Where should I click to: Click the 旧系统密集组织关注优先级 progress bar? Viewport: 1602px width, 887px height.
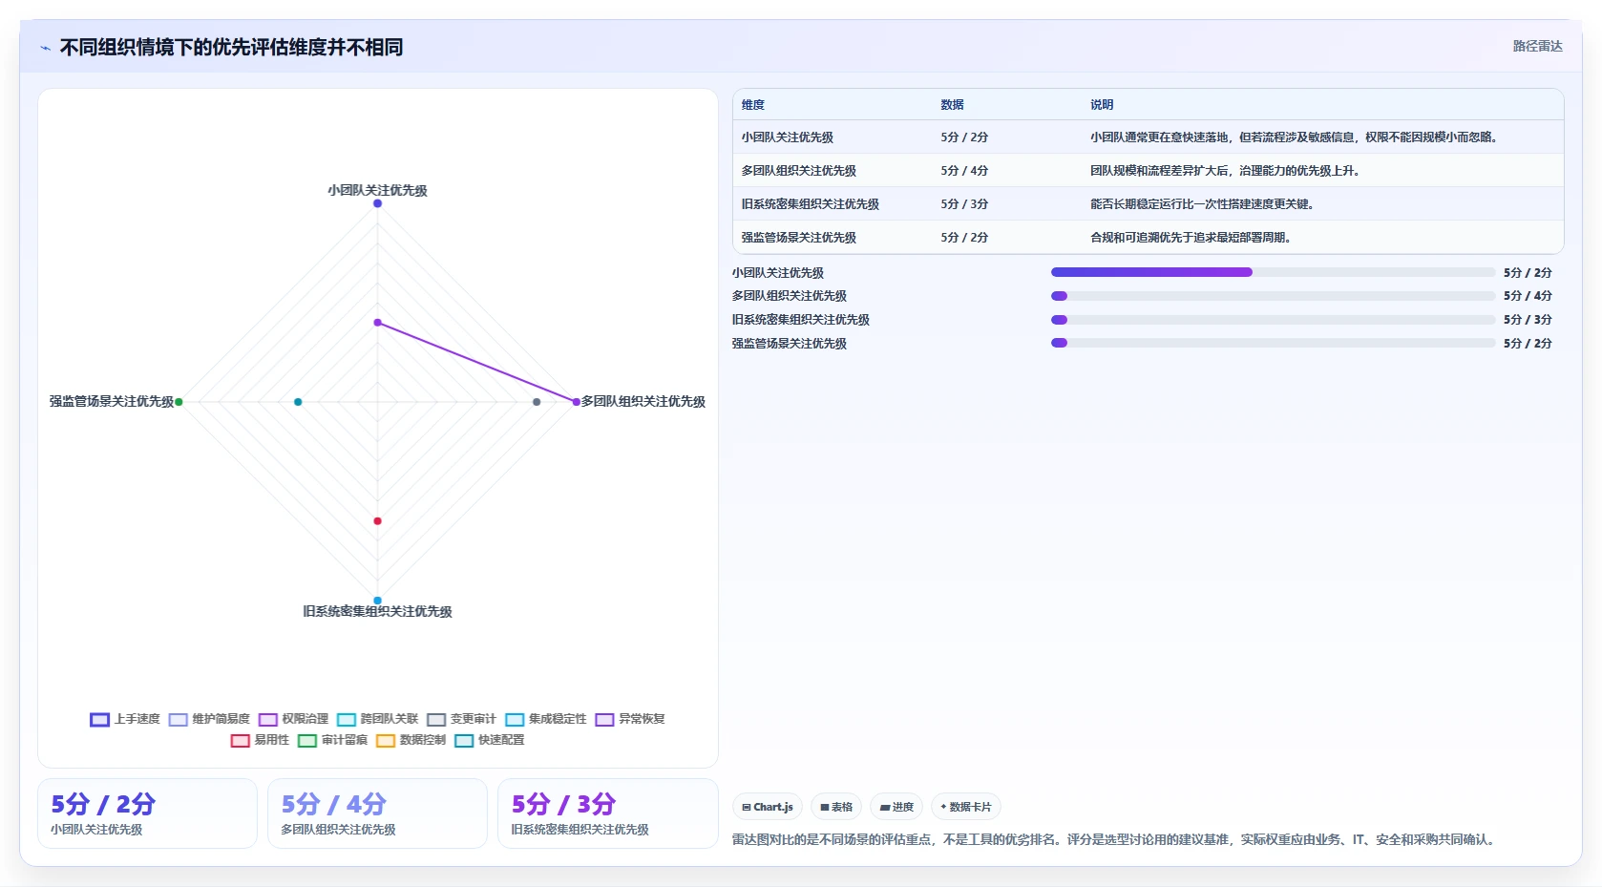[x=1273, y=320]
